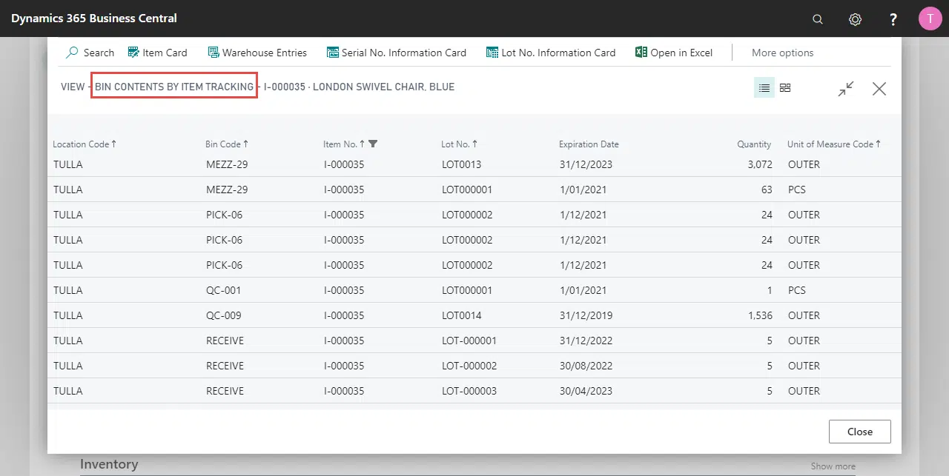949x476 pixels.
Task: Click Show more link in Inventory section
Action: pyautogui.click(x=833, y=466)
